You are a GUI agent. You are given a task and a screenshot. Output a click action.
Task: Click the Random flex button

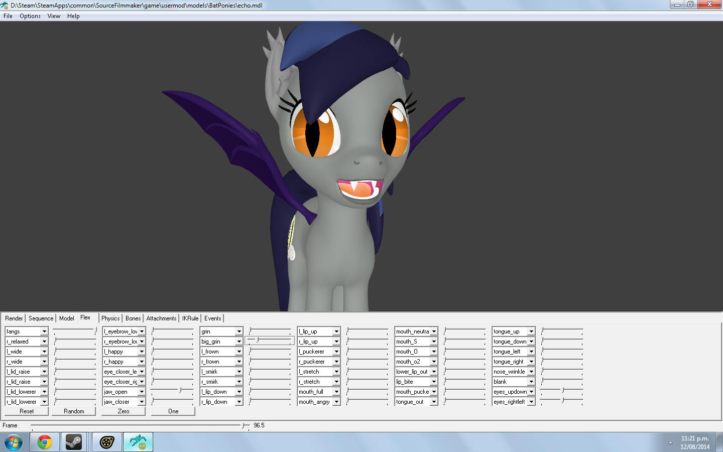click(74, 411)
